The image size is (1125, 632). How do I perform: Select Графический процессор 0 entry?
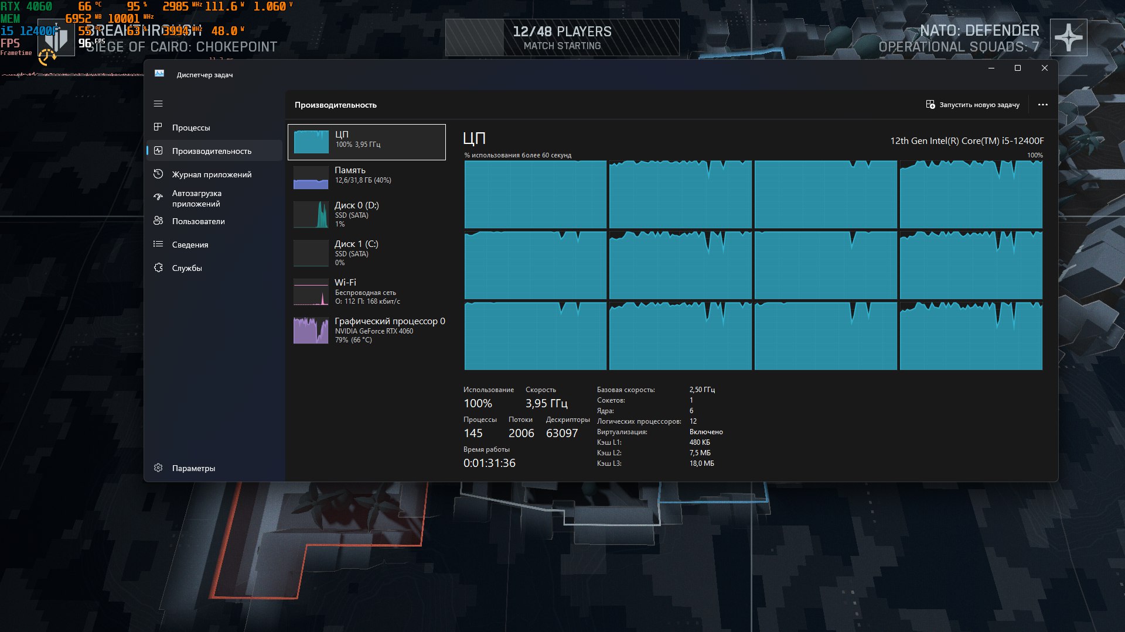point(367,330)
